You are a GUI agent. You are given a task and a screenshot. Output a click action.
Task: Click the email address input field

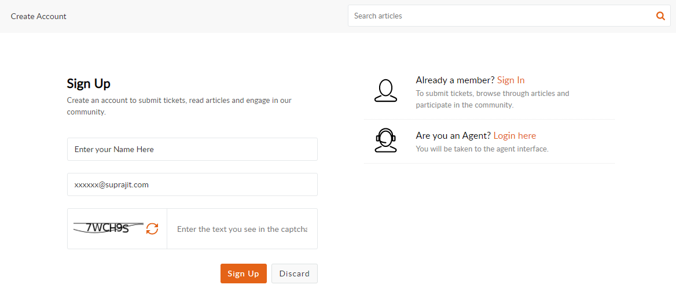click(192, 184)
